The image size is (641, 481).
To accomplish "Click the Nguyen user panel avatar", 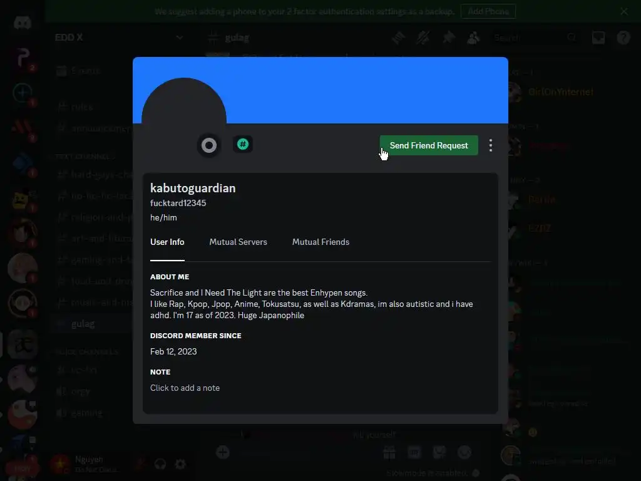I will 60,464.
